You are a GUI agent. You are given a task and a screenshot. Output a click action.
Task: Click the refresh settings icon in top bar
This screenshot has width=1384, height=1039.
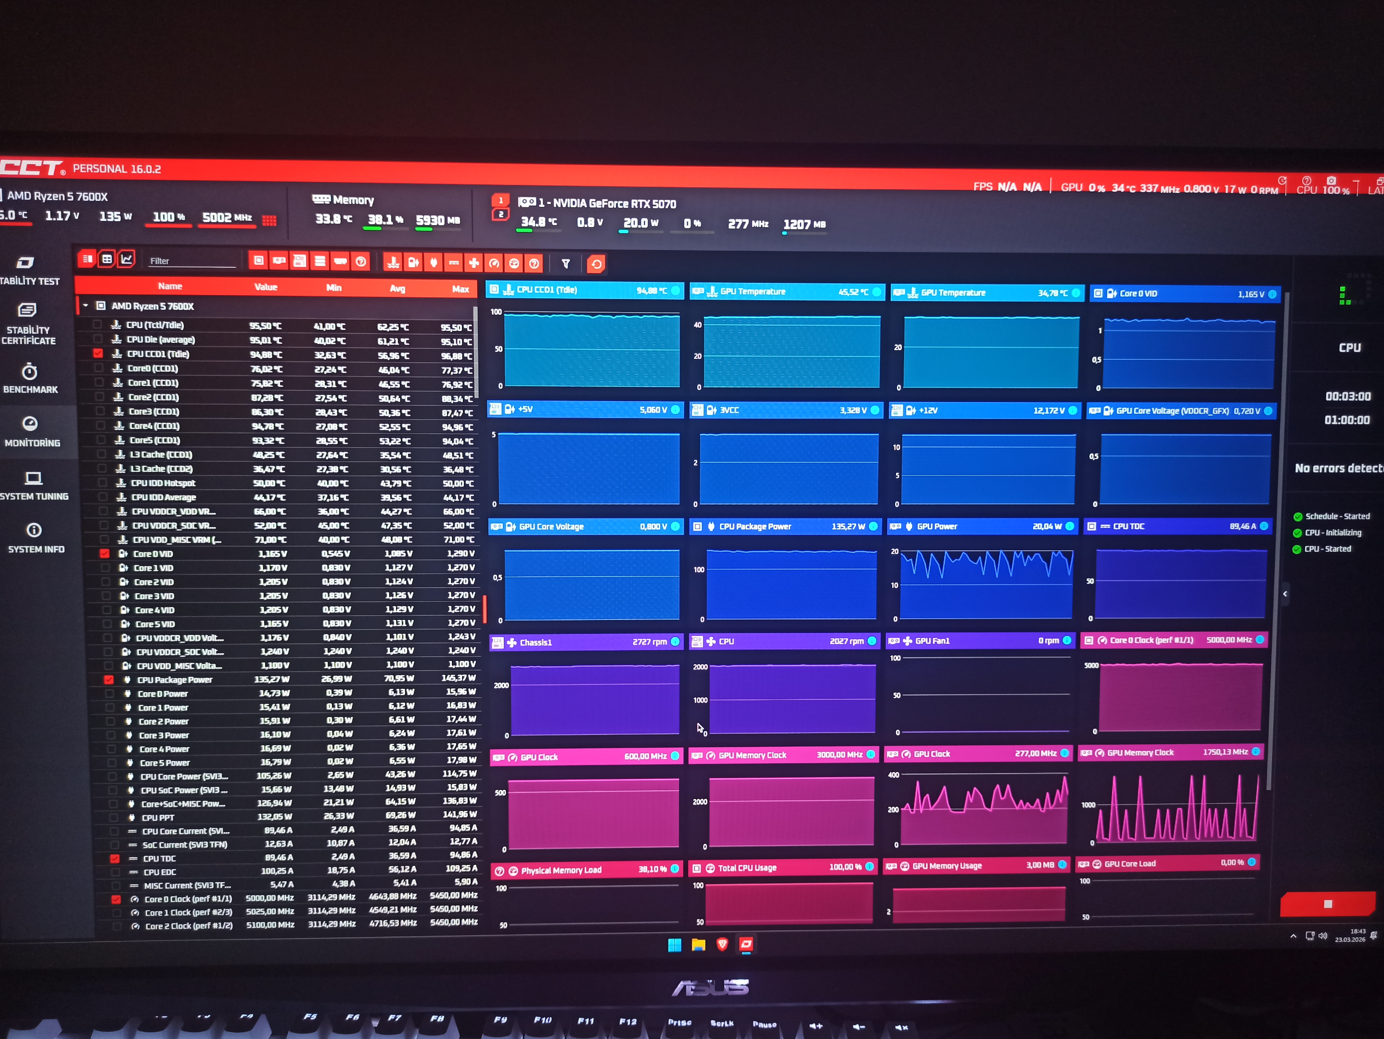coord(1282,180)
